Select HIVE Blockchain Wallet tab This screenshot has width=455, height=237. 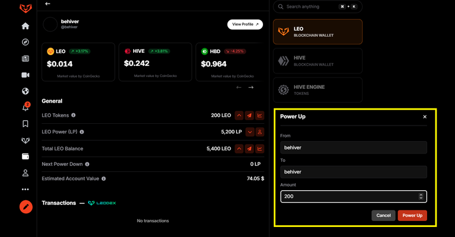pyautogui.click(x=318, y=60)
